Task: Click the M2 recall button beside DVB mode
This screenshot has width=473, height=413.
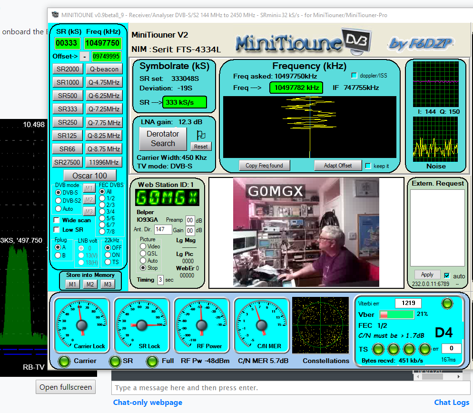Action: click(89, 200)
